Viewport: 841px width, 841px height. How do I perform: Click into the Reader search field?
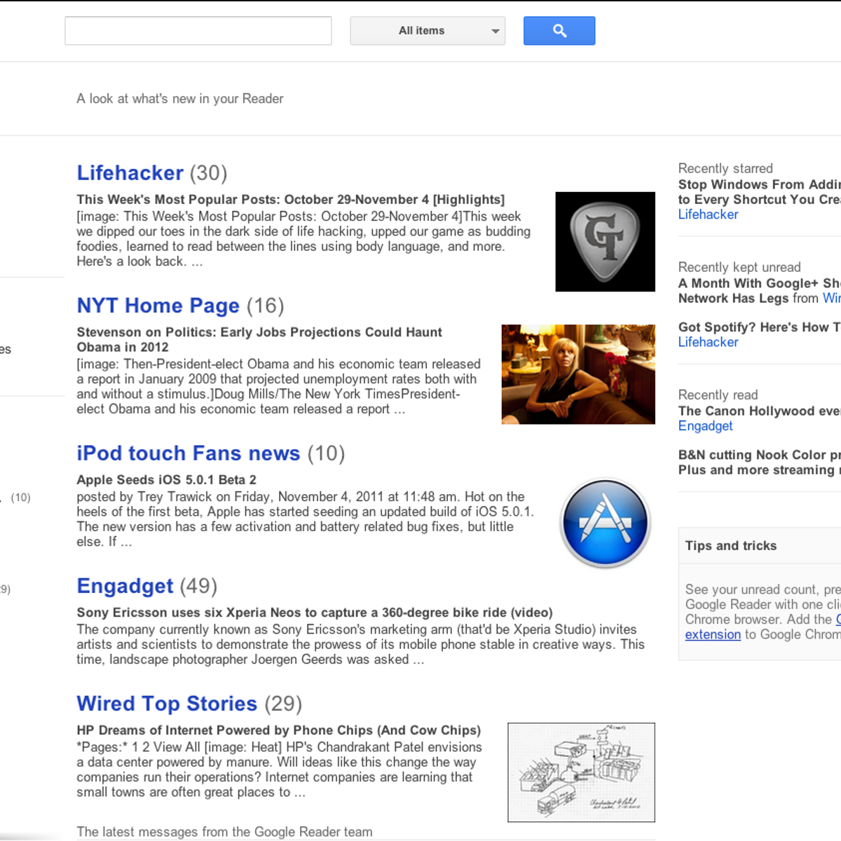point(198,31)
